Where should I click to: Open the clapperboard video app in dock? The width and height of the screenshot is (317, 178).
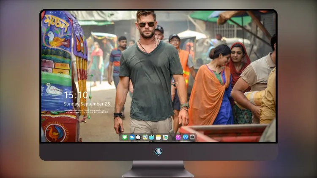tap(151, 137)
